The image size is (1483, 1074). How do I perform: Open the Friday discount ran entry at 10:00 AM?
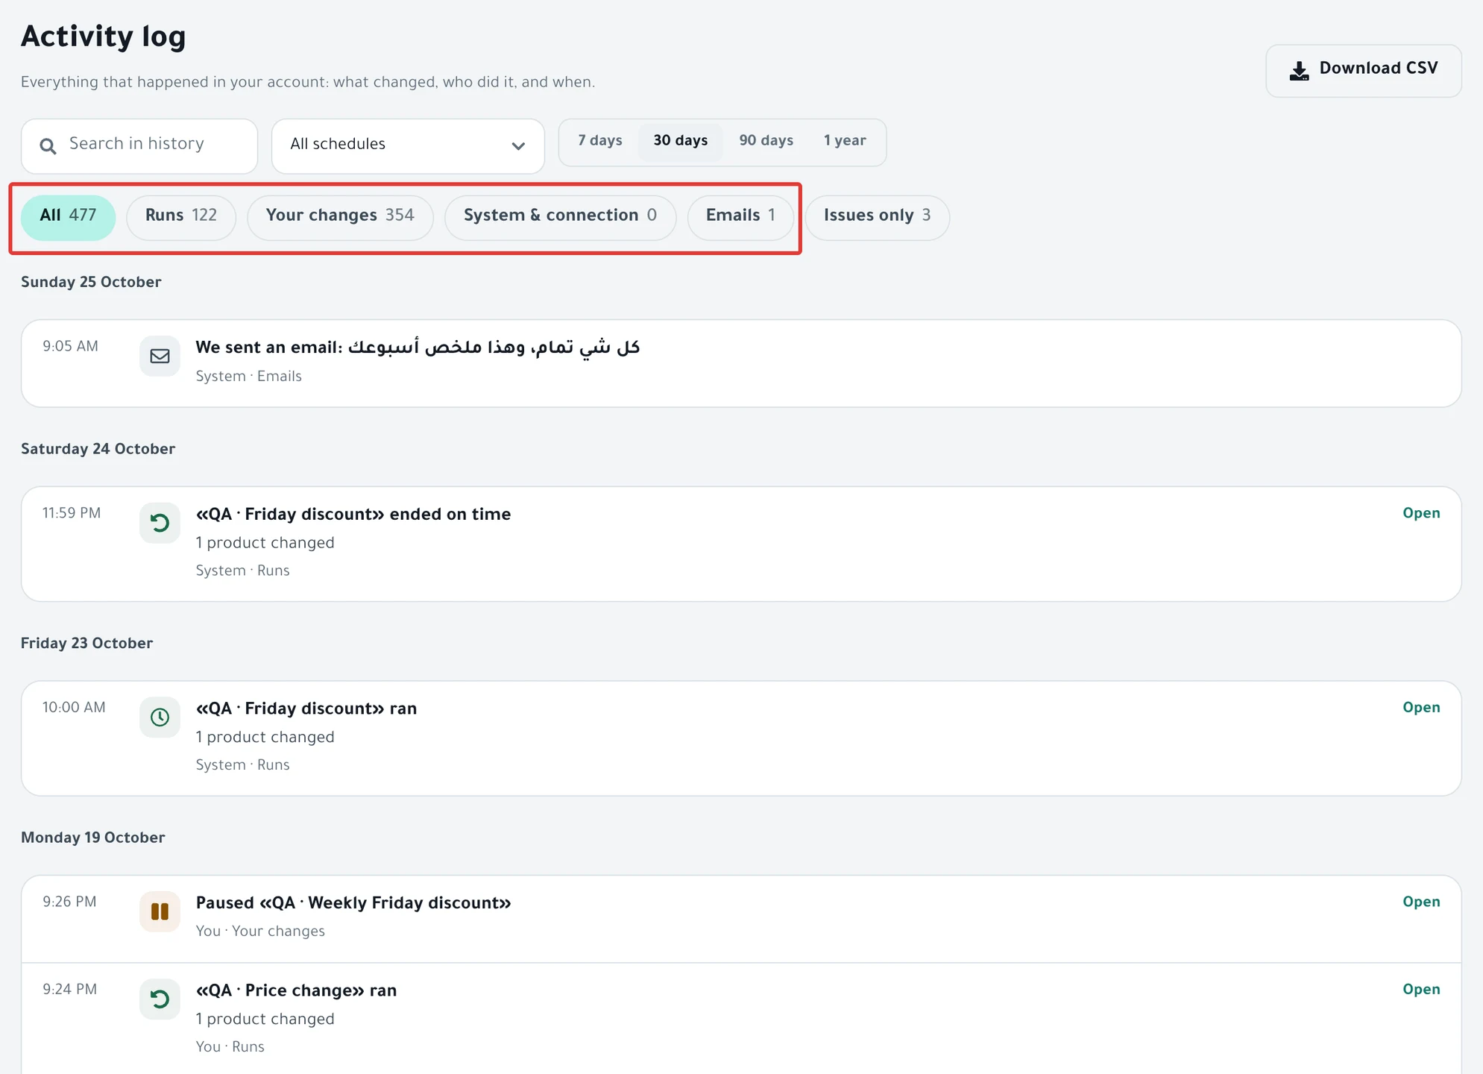1421,708
